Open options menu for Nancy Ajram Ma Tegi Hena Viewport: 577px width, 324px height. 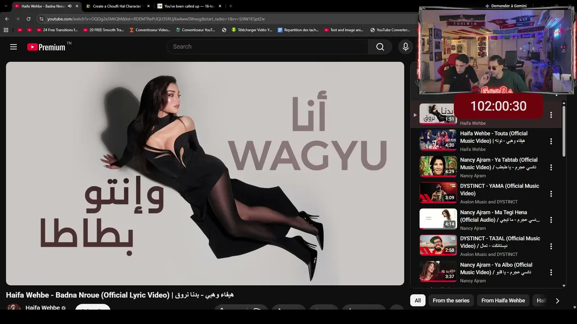click(551, 220)
